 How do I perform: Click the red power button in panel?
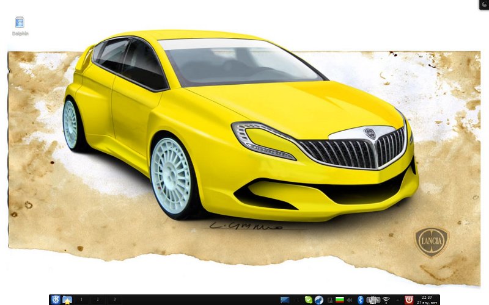point(409,300)
